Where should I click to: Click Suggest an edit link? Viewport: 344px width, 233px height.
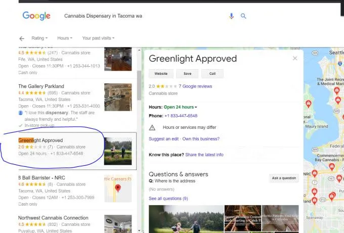pyautogui.click(x=164, y=139)
